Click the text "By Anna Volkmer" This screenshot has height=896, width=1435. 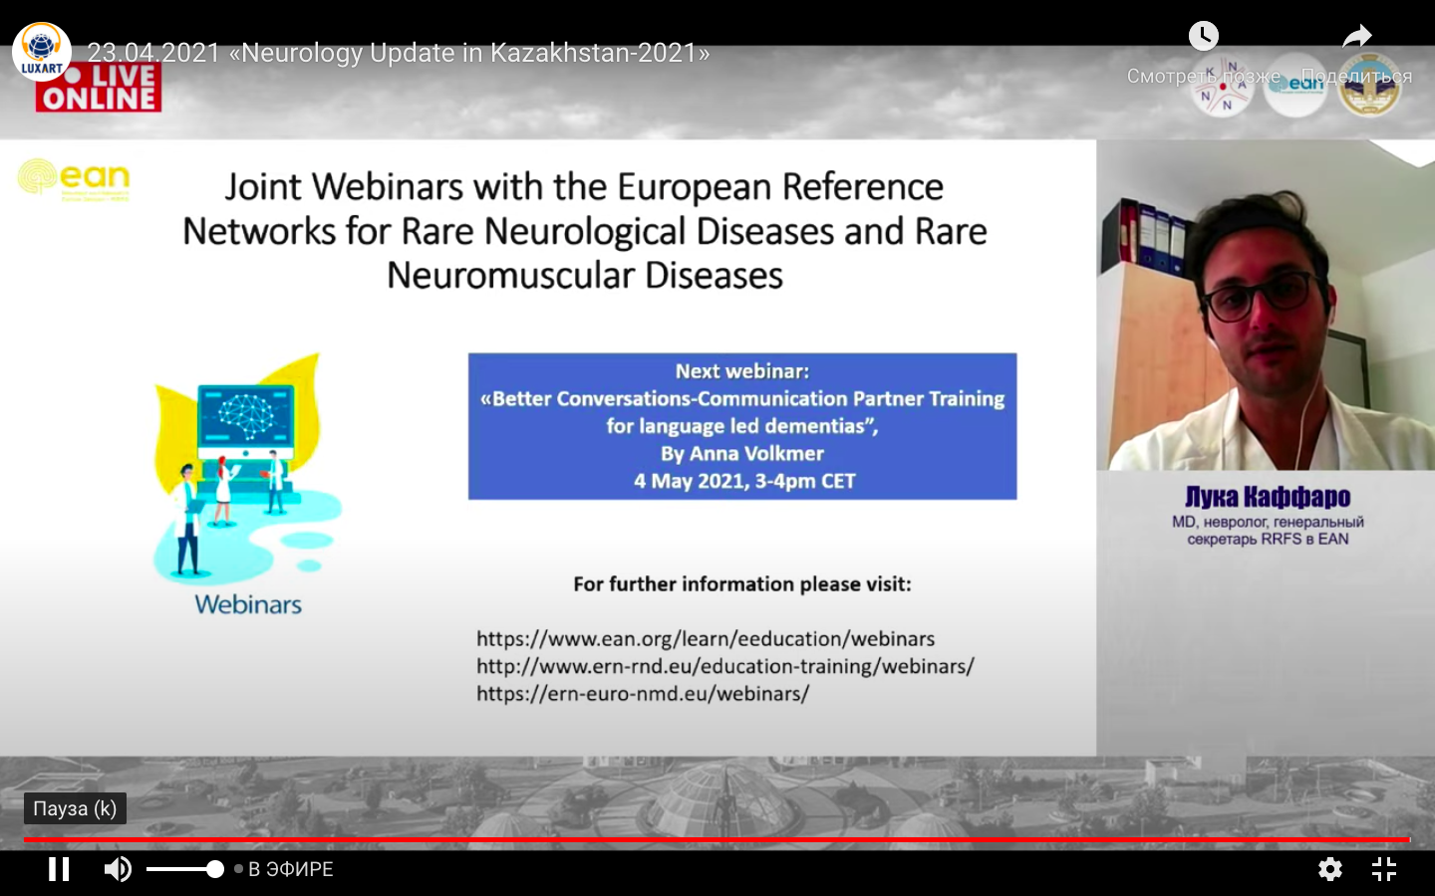742,454
